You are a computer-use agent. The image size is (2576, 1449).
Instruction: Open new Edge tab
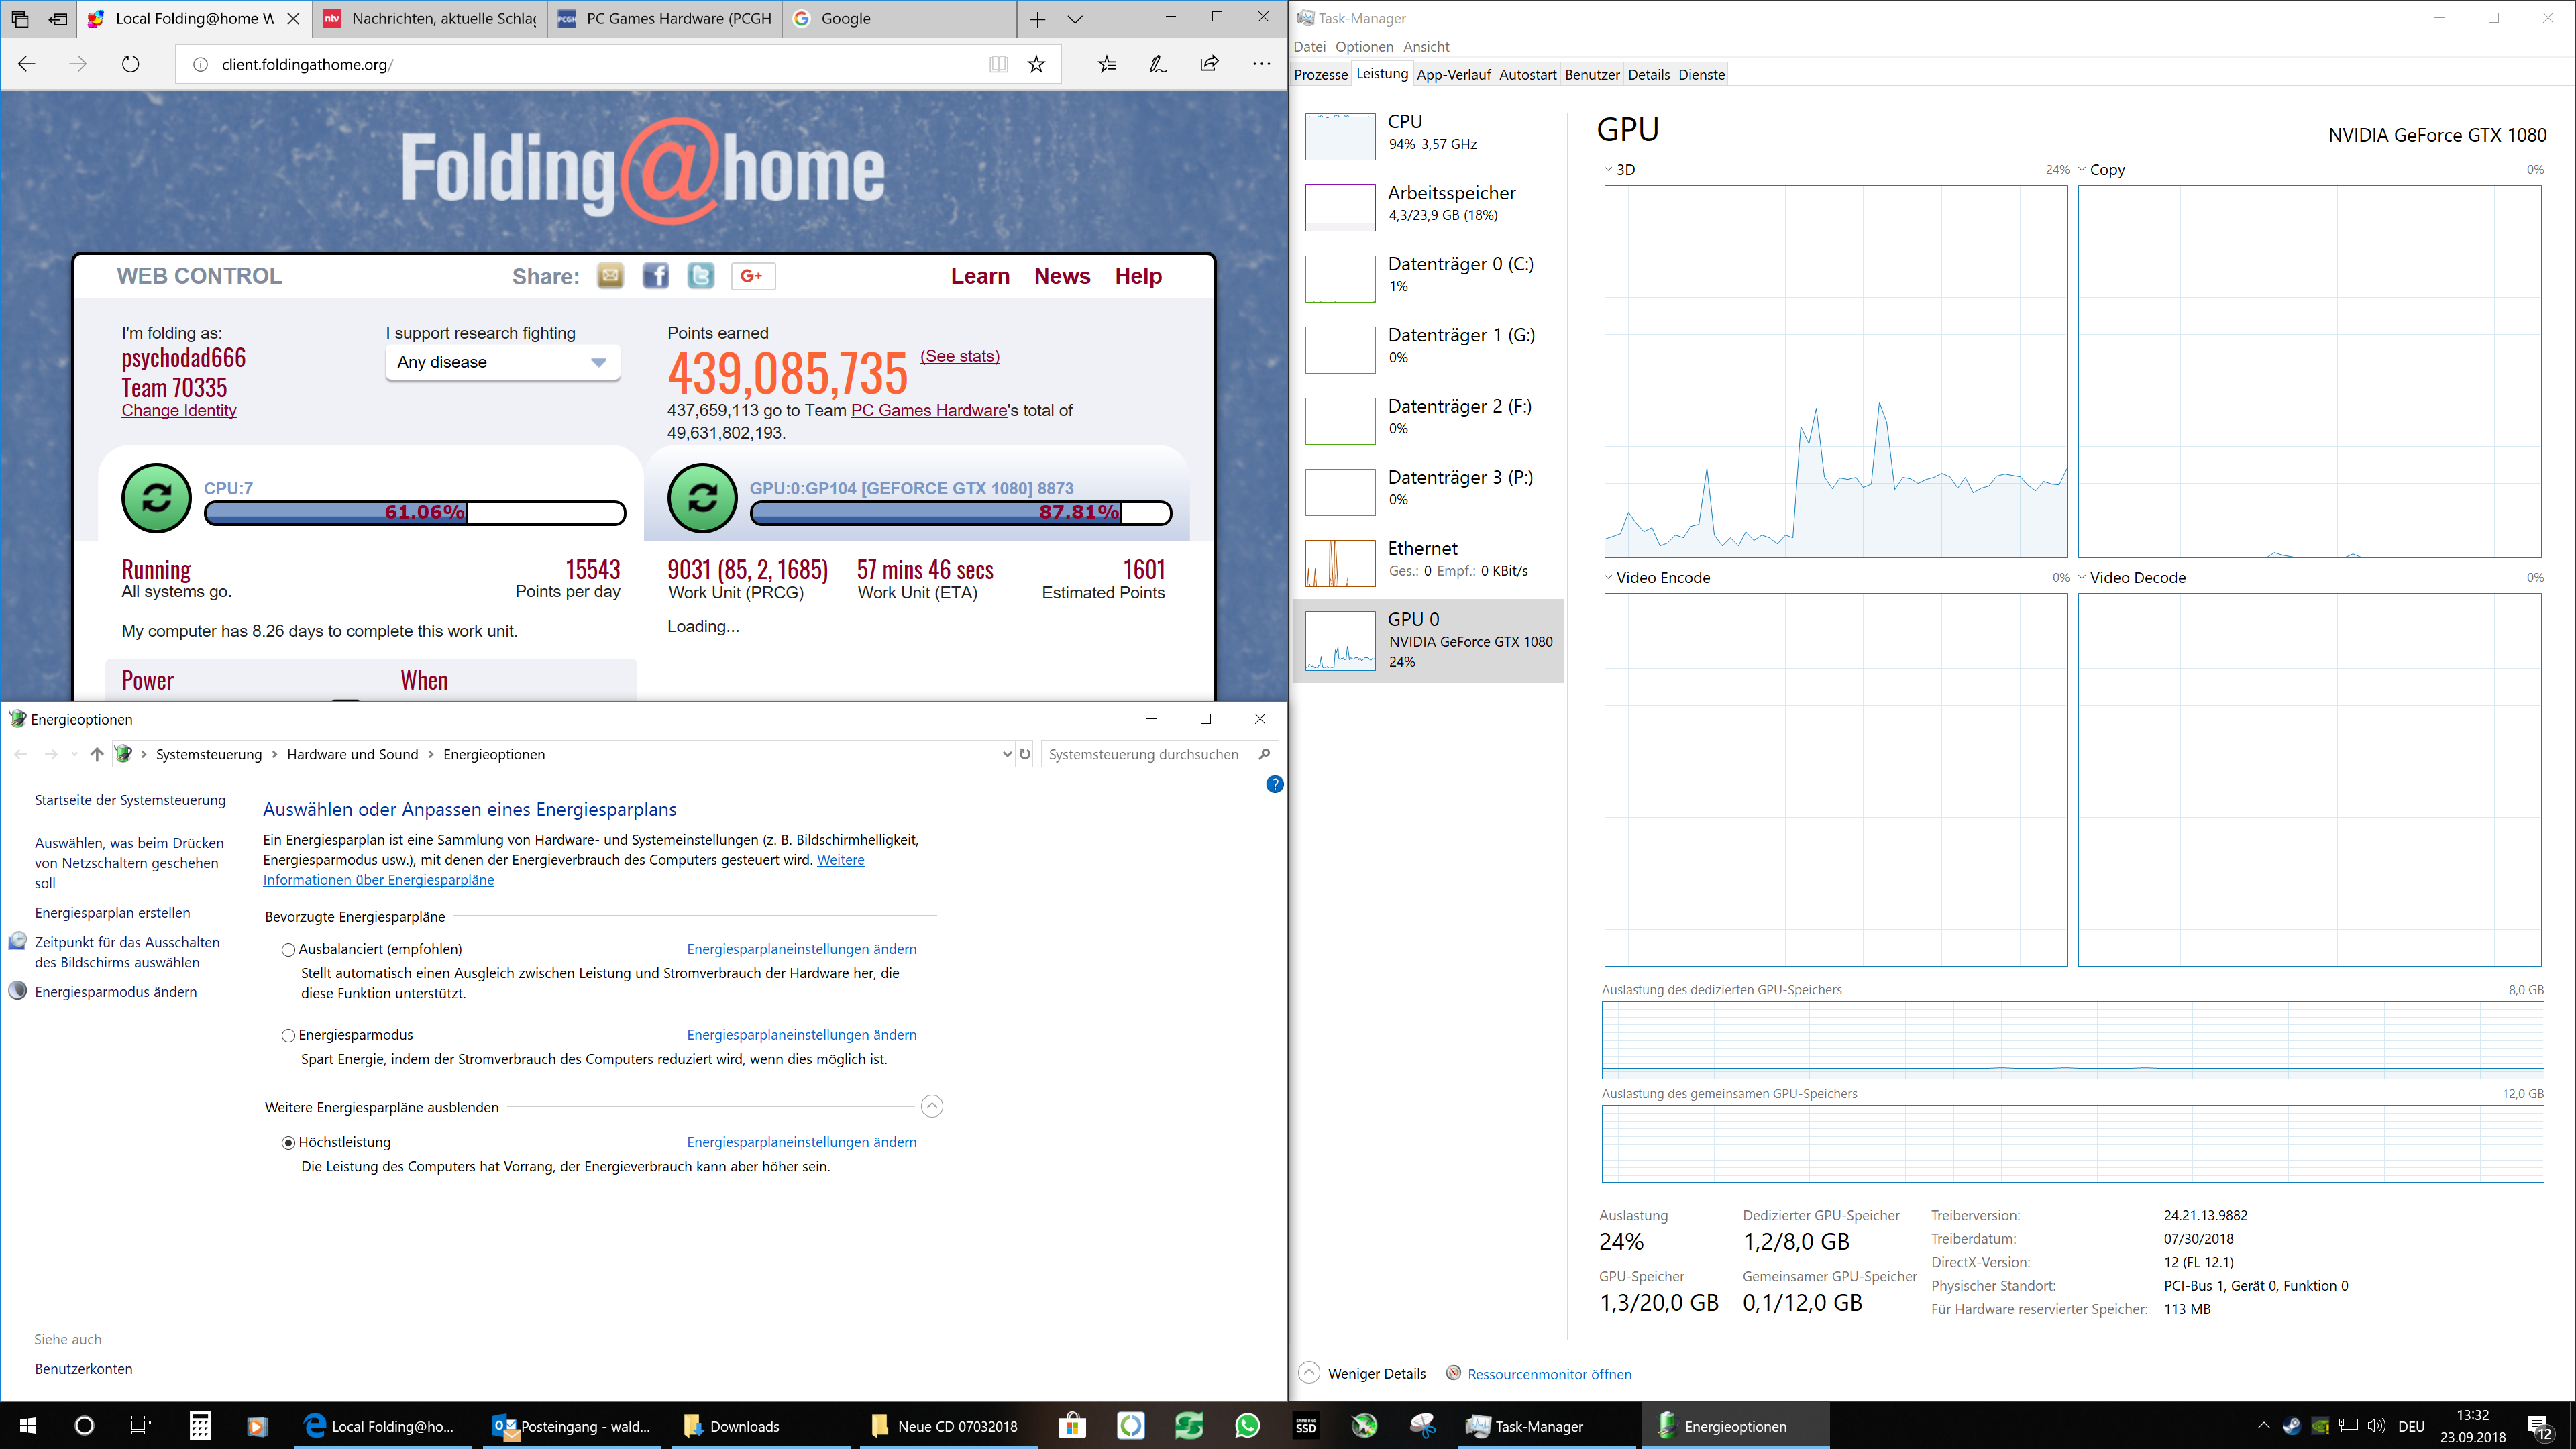[1037, 19]
